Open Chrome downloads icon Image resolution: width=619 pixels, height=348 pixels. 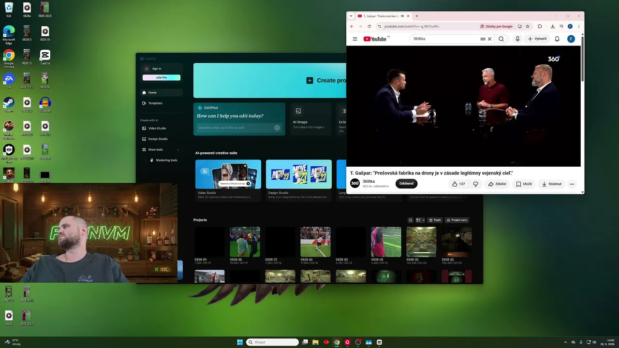553,26
